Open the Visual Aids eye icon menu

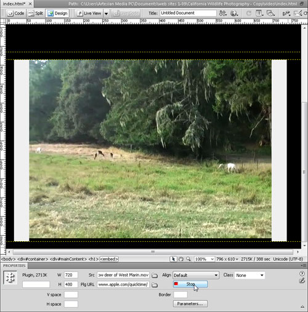[270, 14]
